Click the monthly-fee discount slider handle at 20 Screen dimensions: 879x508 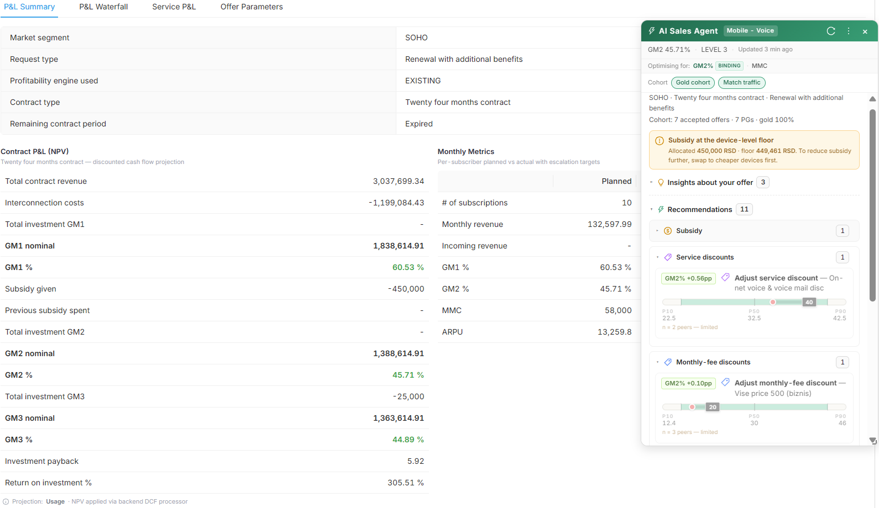(713, 407)
